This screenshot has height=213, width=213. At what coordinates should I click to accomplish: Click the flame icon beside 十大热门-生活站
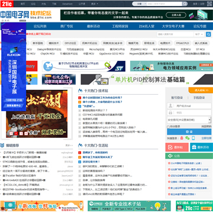click(x=80, y=146)
